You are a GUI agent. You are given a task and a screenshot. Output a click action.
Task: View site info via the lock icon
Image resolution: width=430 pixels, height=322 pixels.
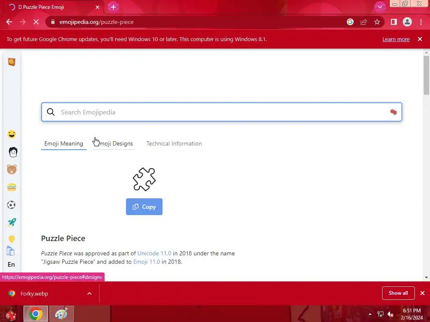point(53,22)
